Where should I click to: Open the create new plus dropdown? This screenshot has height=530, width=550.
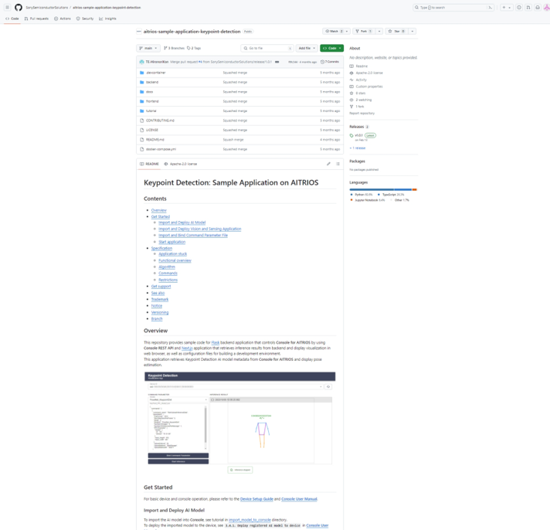click(x=506, y=8)
